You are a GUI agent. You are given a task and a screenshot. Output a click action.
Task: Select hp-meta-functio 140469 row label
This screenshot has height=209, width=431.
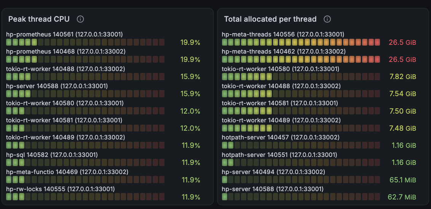pyautogui.click(x=67, y=172)
